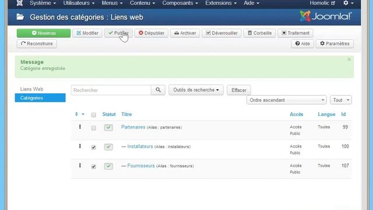The height and width of the screenshot is (210, 373).
Task: Expand Outils de recherche dropdown
Action: click(x=196, y=90)
